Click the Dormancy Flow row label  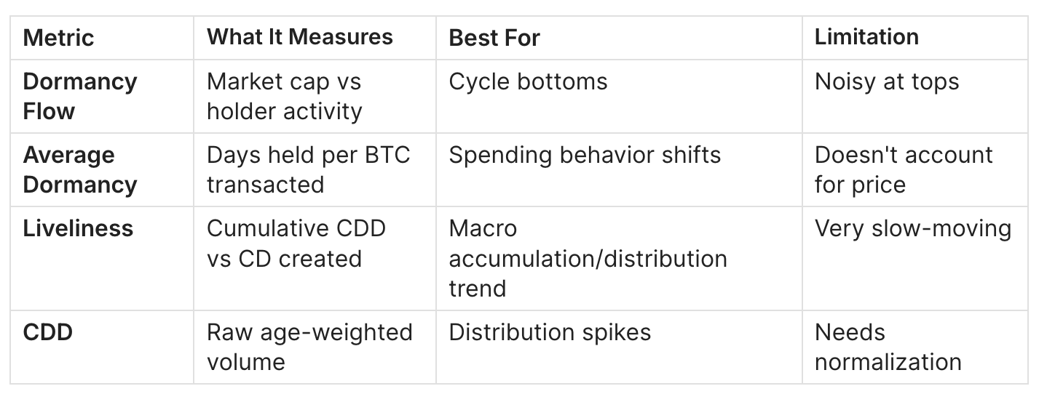[79, 96]
